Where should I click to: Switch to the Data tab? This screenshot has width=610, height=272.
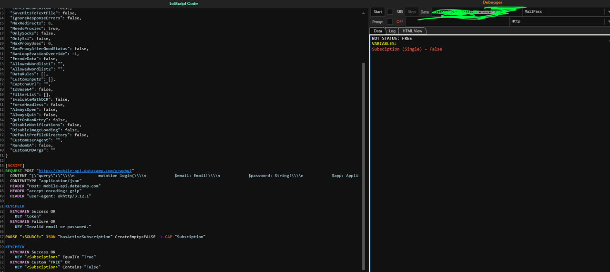[377, 31]
